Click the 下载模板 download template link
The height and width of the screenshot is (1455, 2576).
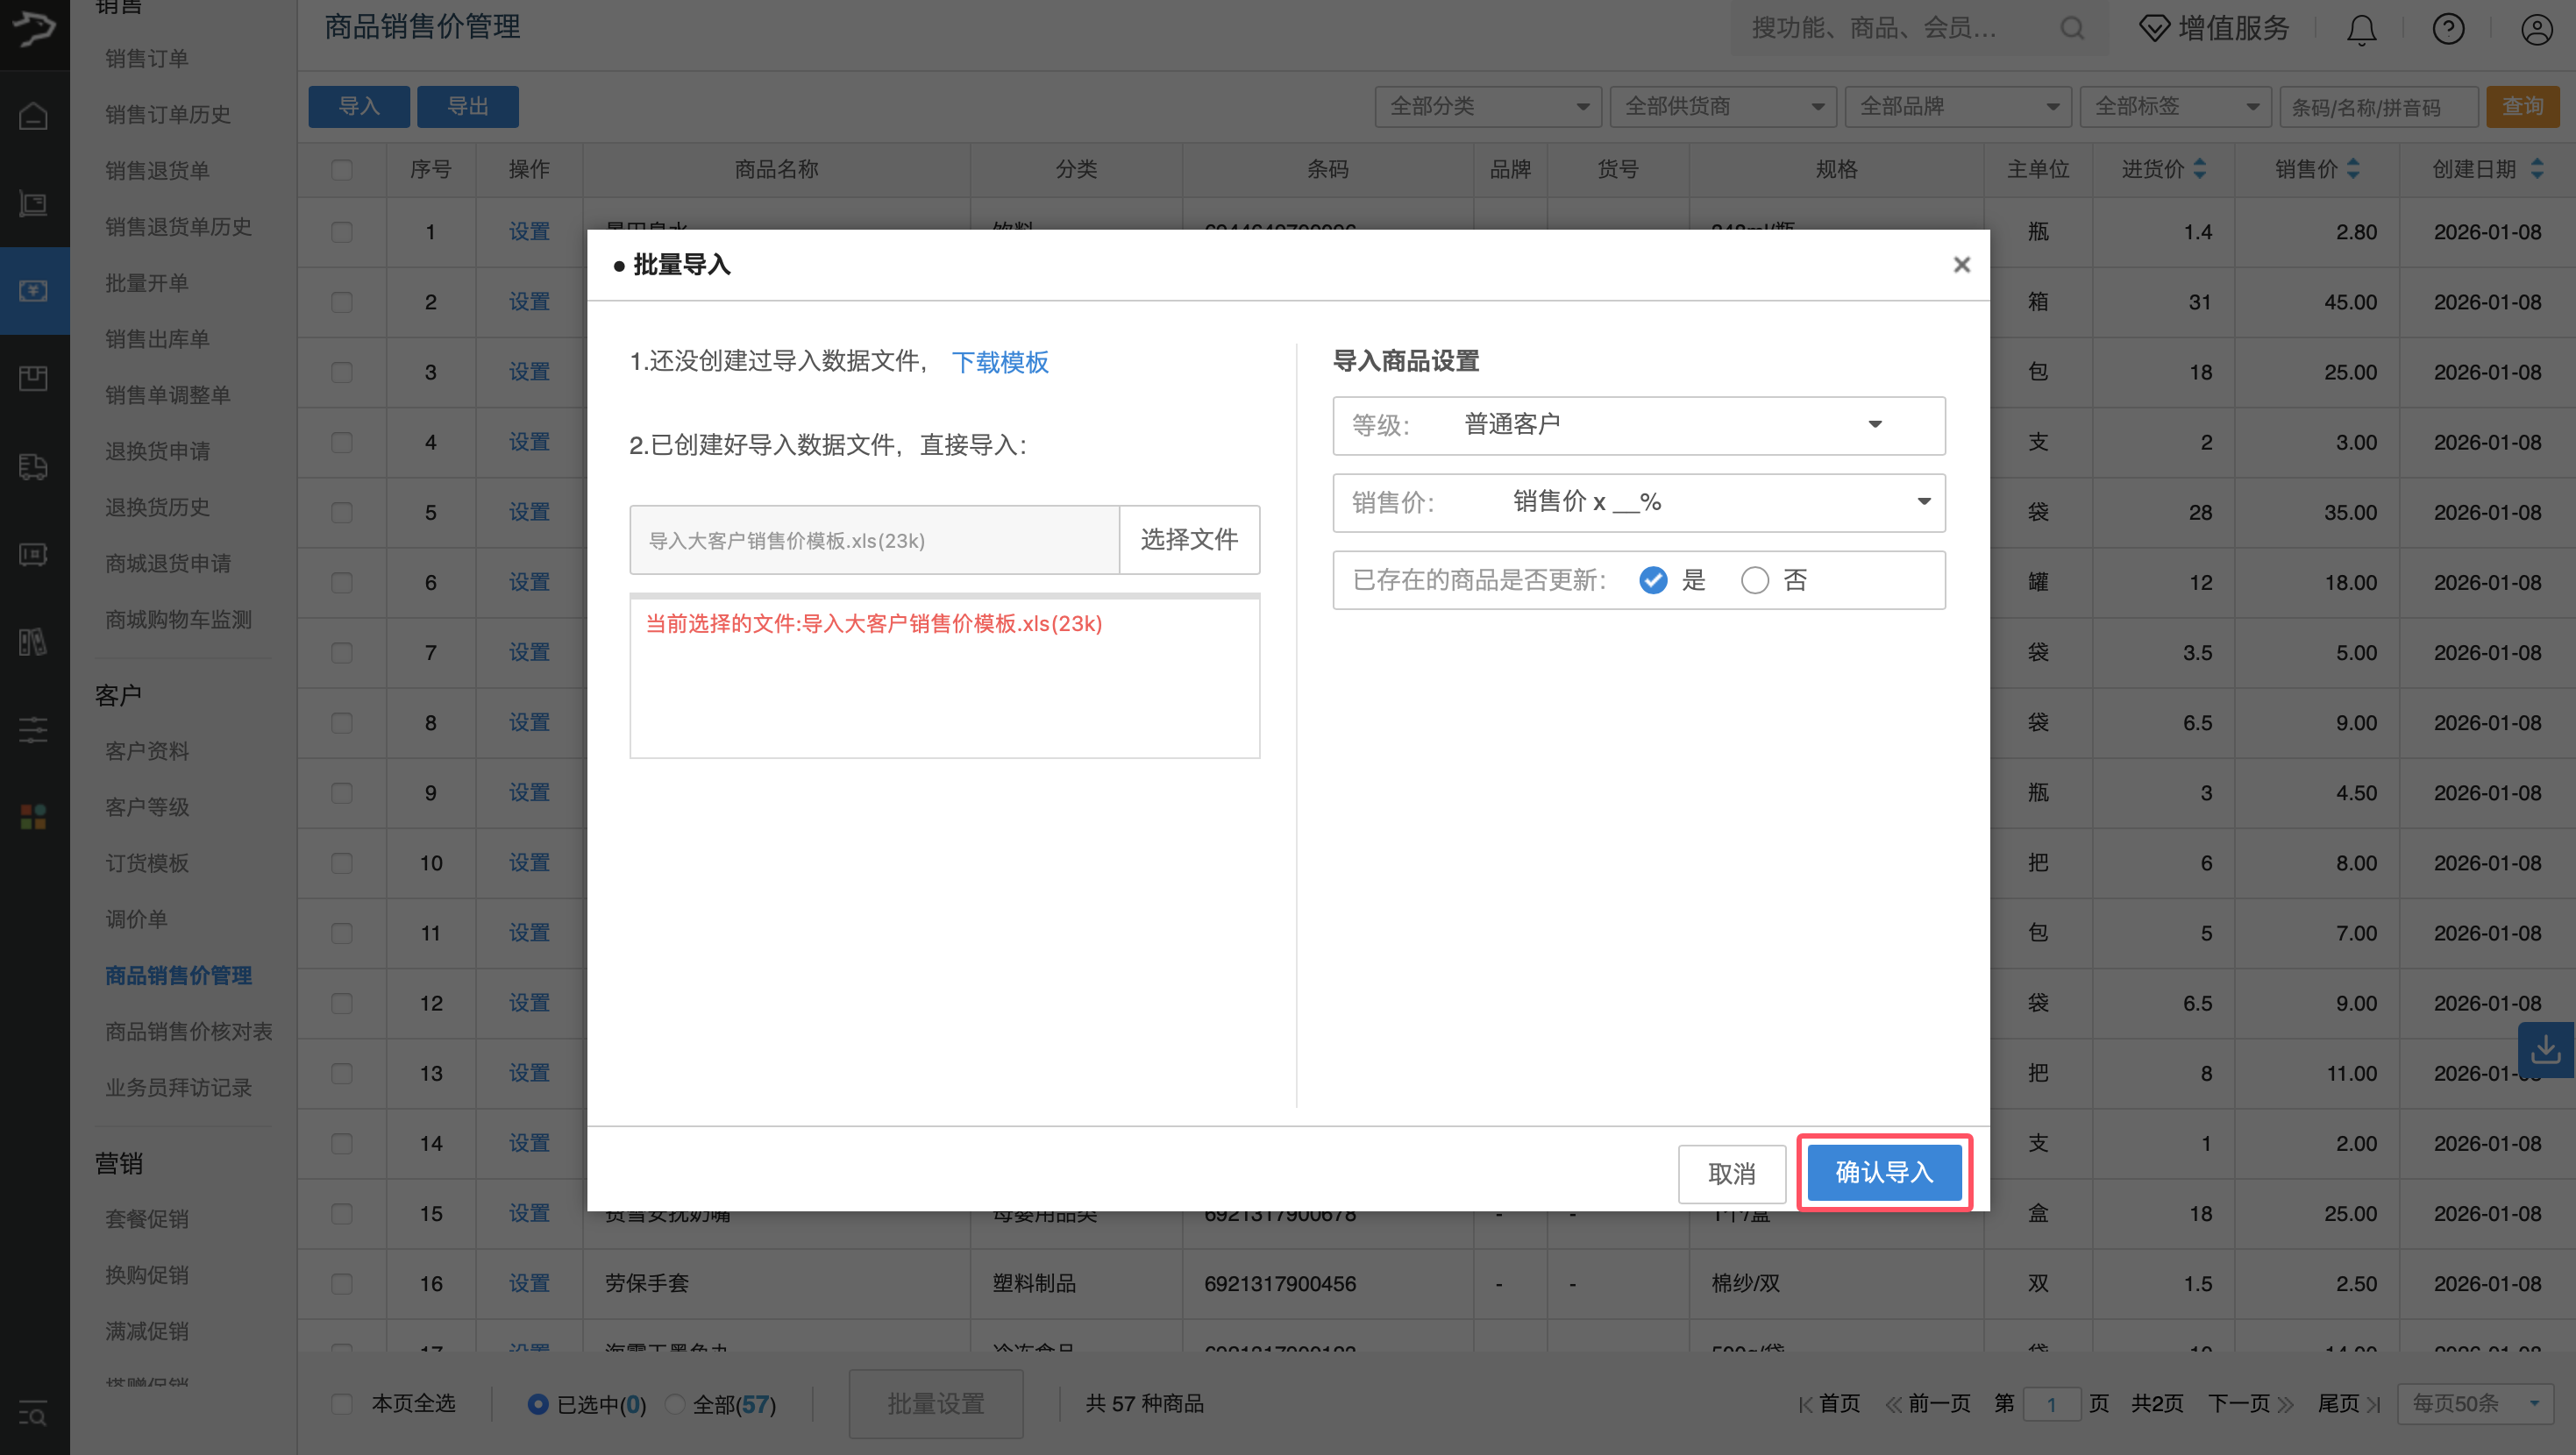(x=1001, y=362)
